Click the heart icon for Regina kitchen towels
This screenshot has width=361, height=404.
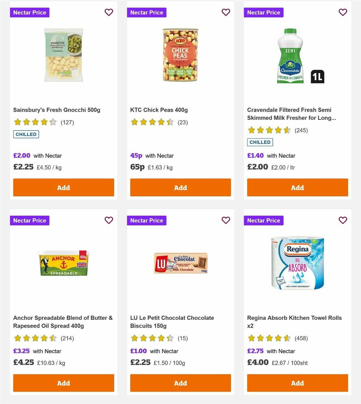click(x=343, y=220)
